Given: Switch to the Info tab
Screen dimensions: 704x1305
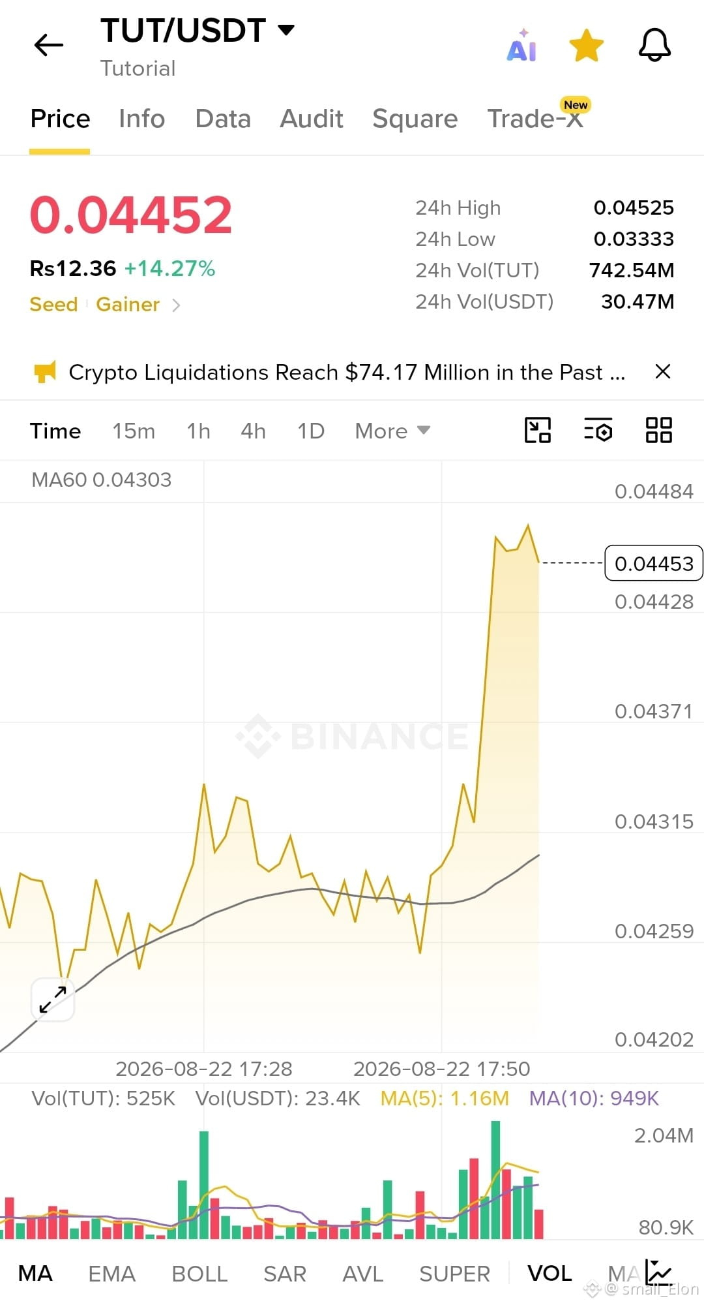Looking at the screenshot, I should (141, 119).
